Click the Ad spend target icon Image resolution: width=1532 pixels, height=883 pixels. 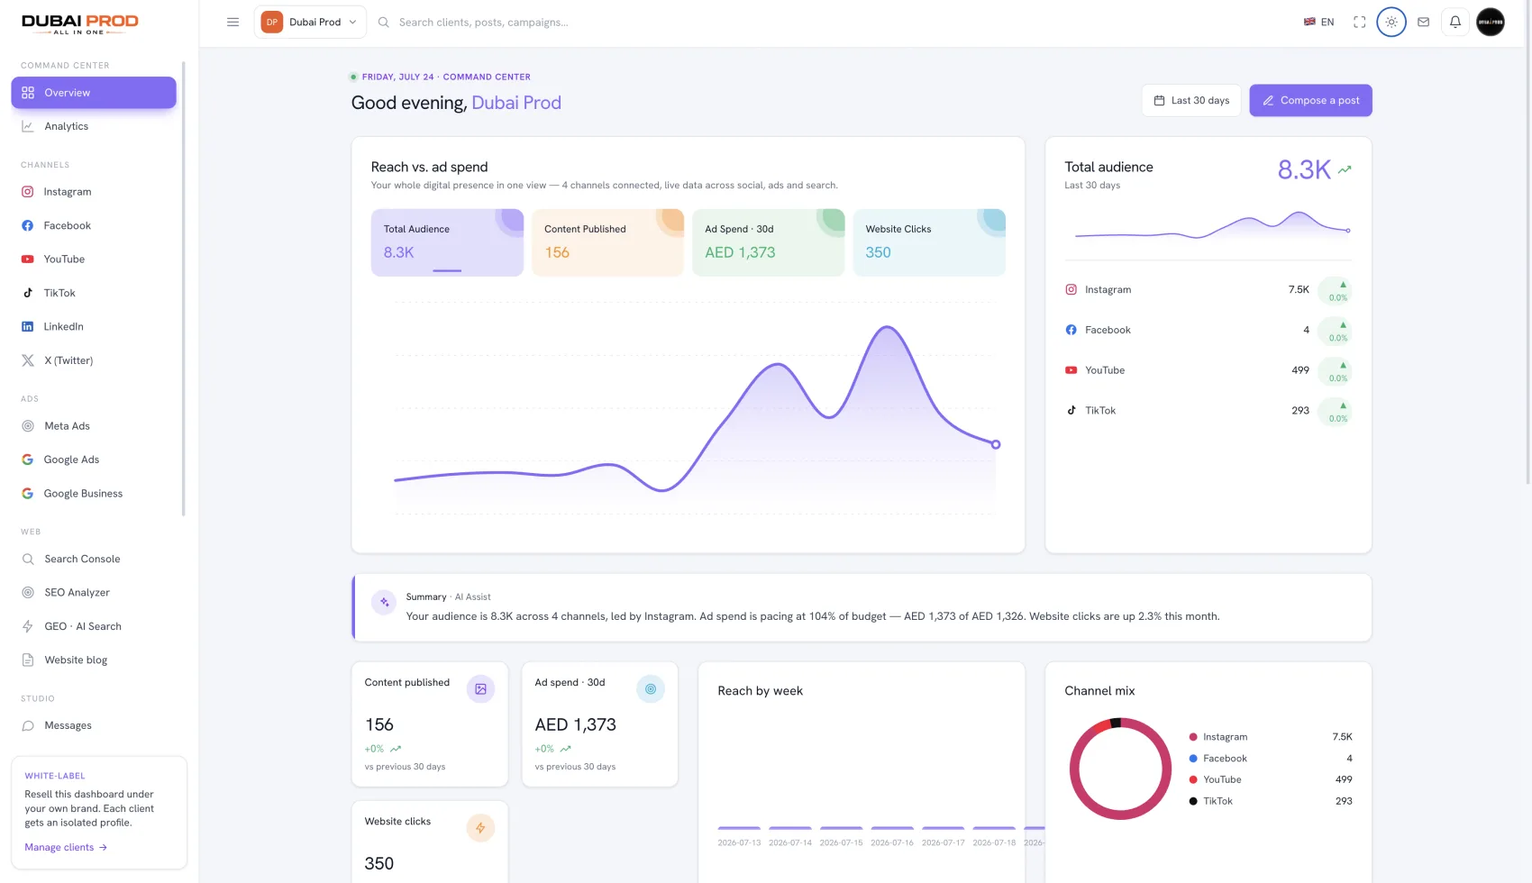(651, 689)
